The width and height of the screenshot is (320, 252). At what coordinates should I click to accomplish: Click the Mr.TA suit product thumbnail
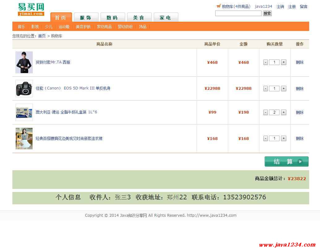pos(24,62)
